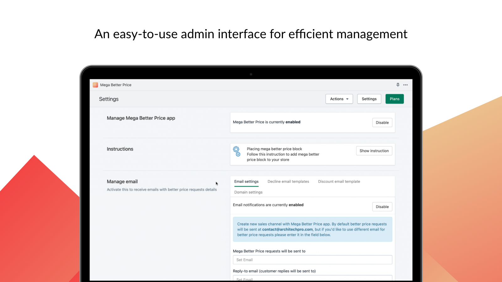
Task: Select the Email settings tab
Action: pyautogui.click(x=246, y=182)
